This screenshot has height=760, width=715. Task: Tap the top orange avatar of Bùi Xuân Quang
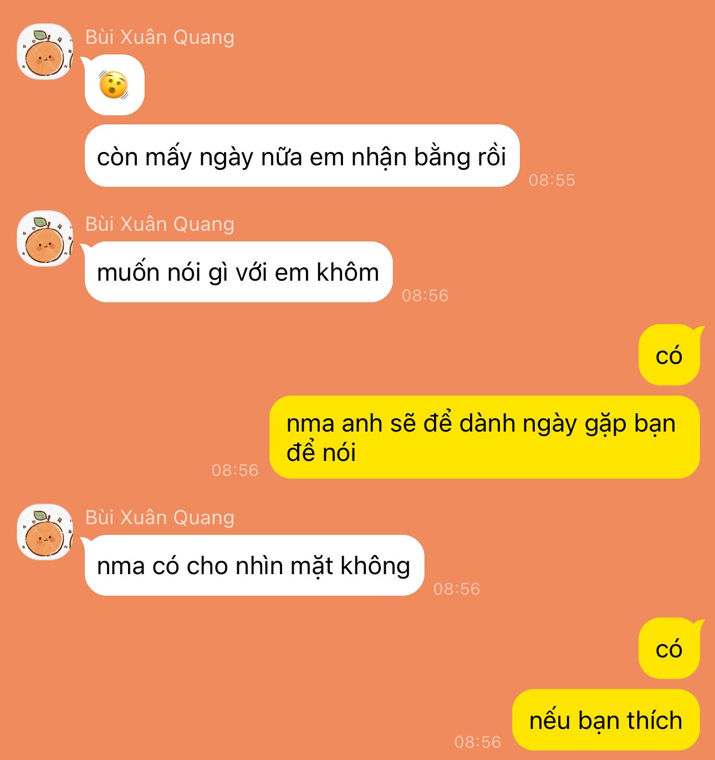click(45, 52)
